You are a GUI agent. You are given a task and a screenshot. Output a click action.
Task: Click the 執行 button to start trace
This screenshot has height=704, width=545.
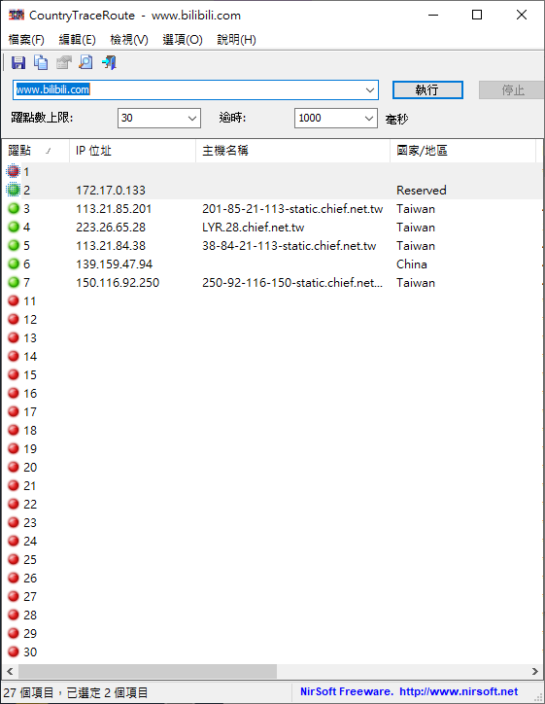(427, 89)
